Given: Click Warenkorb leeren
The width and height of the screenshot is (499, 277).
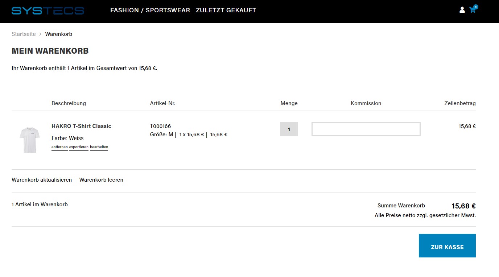Looking at the screenshot, I should click(101, 180).
